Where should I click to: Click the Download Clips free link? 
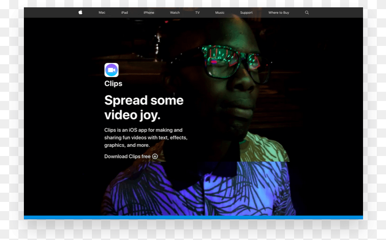click(131, 156)
